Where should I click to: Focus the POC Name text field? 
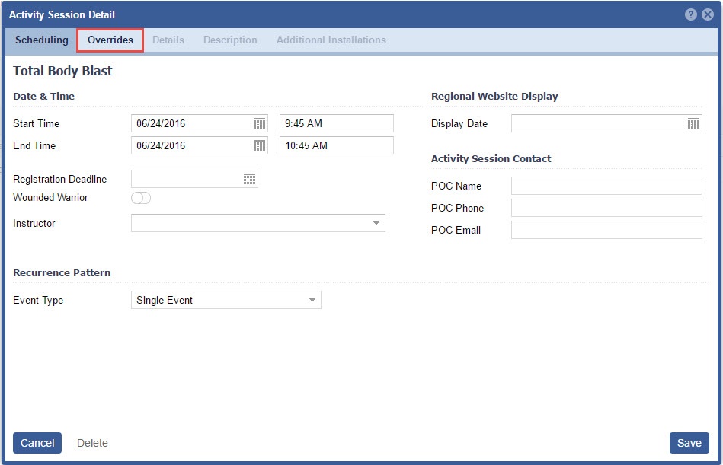click(x=606, y=186)
